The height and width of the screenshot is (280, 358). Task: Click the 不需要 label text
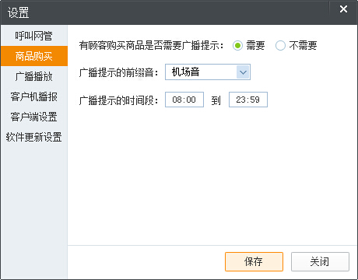tap(303, 46)
